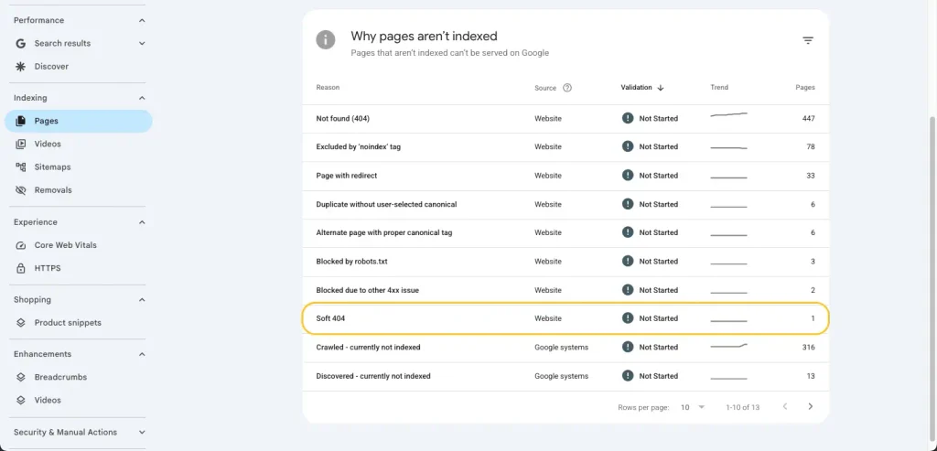Viewport: 937px width, 451px height.
Task: Open the Soft 404 row
Action: (x=565, y=318)
